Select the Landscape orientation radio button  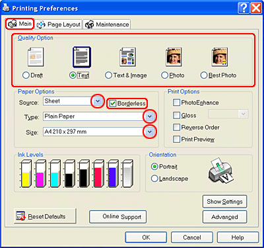pyautogui.click(x=154, y=179)
